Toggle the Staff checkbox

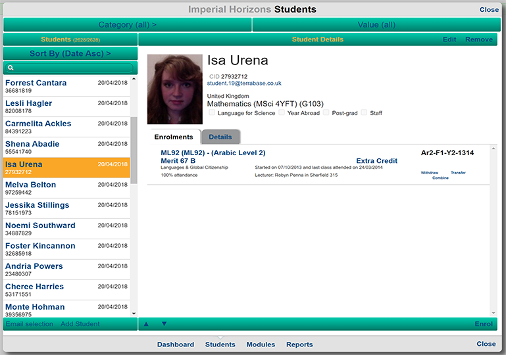coord(365,113)
